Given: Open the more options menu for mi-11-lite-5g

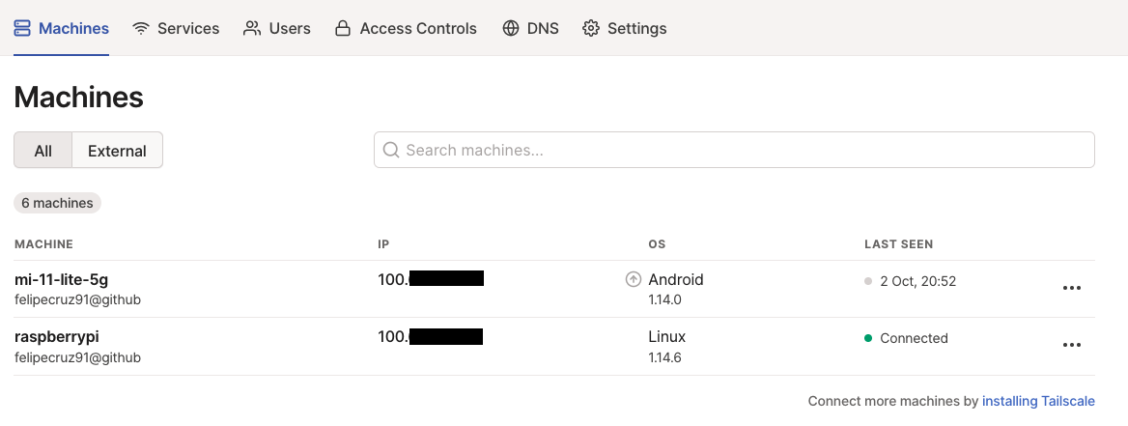Looking at the screenshot, I should 1072,288.
